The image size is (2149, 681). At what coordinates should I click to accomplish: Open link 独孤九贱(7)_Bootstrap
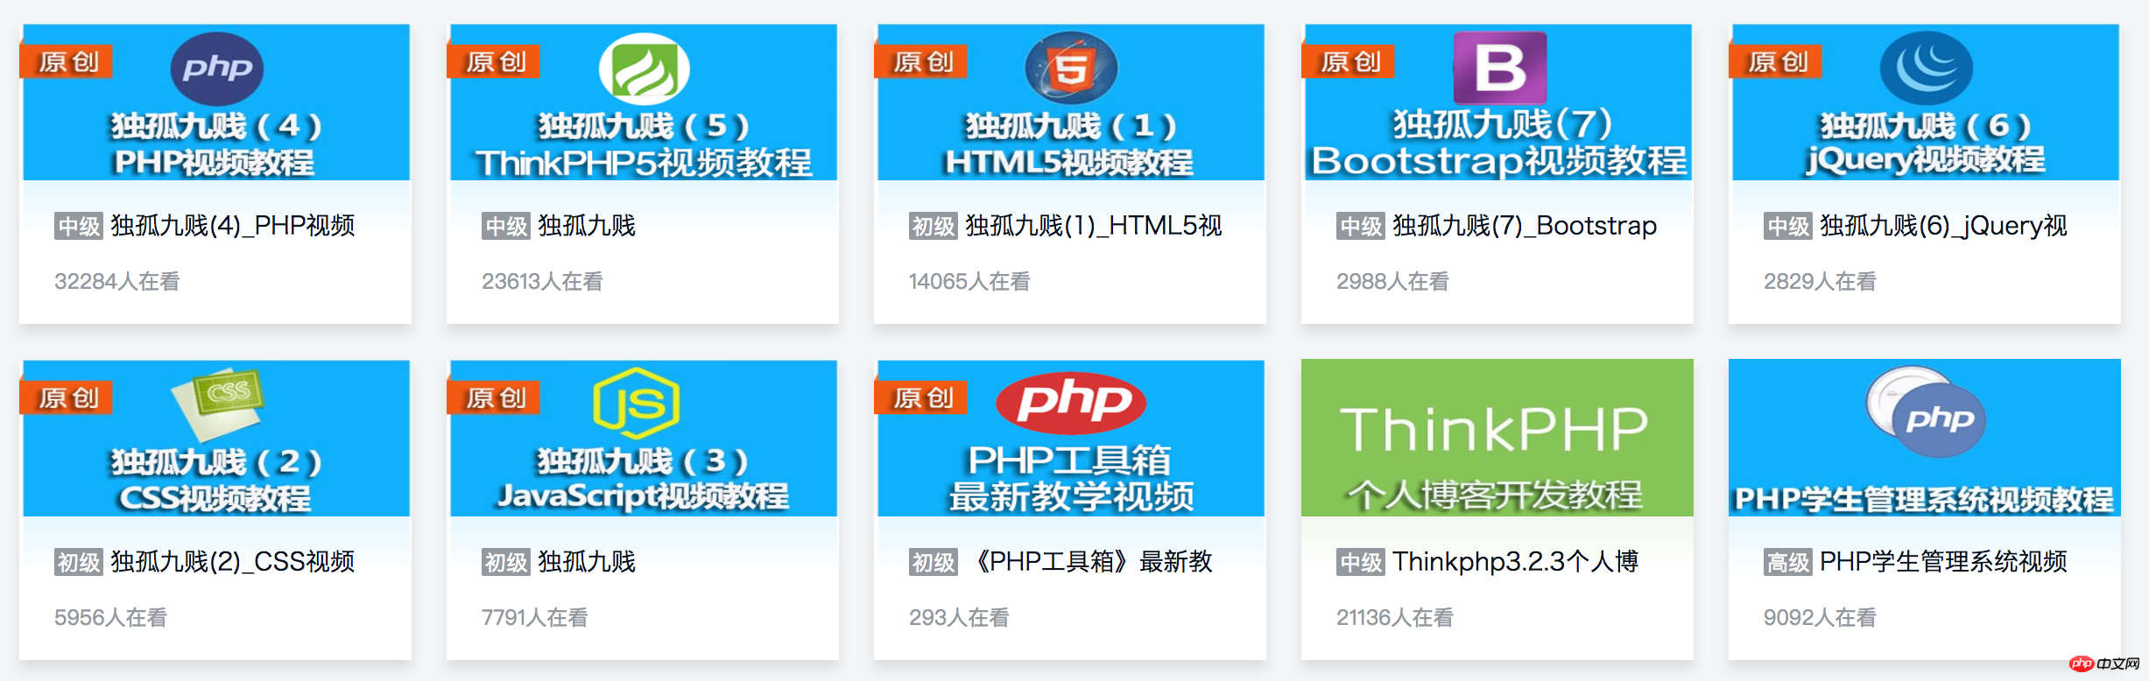pyautogui.click(x=1525, y=226)
